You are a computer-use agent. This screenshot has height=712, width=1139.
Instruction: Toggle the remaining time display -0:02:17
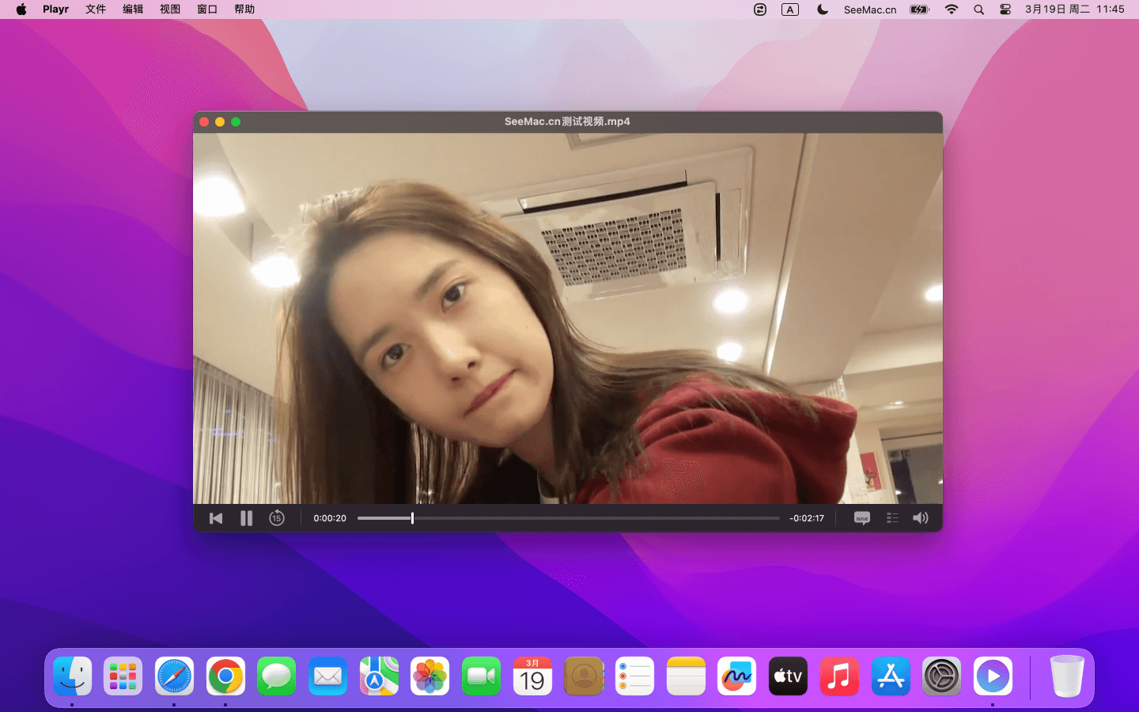(x=806, y=518)
